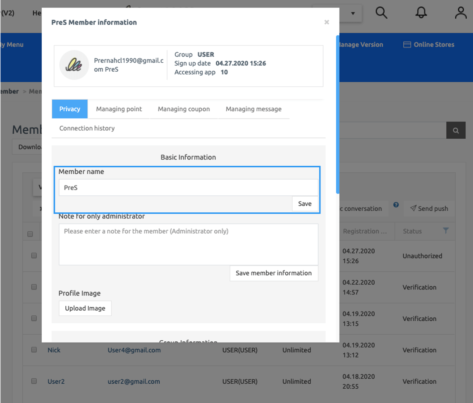Click the dialog's blue vertical scrollbar
Image resolution: width=473 pixels, height=403 pixels.
pyautogui.click(x=337, y=115)
